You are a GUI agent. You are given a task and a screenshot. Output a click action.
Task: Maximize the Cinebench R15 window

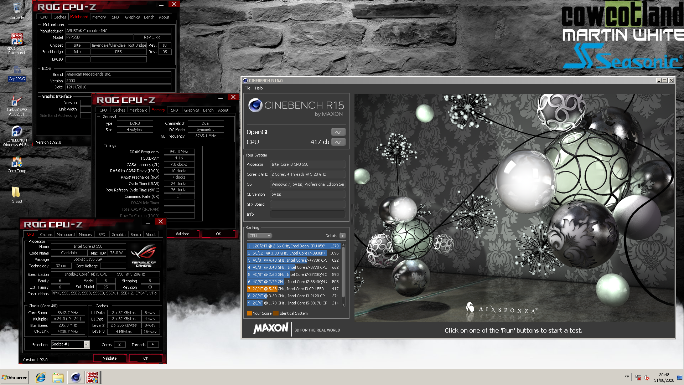664,81
